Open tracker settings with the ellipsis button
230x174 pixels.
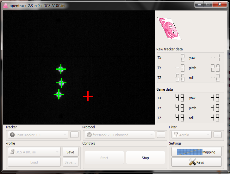coord(74,135)
